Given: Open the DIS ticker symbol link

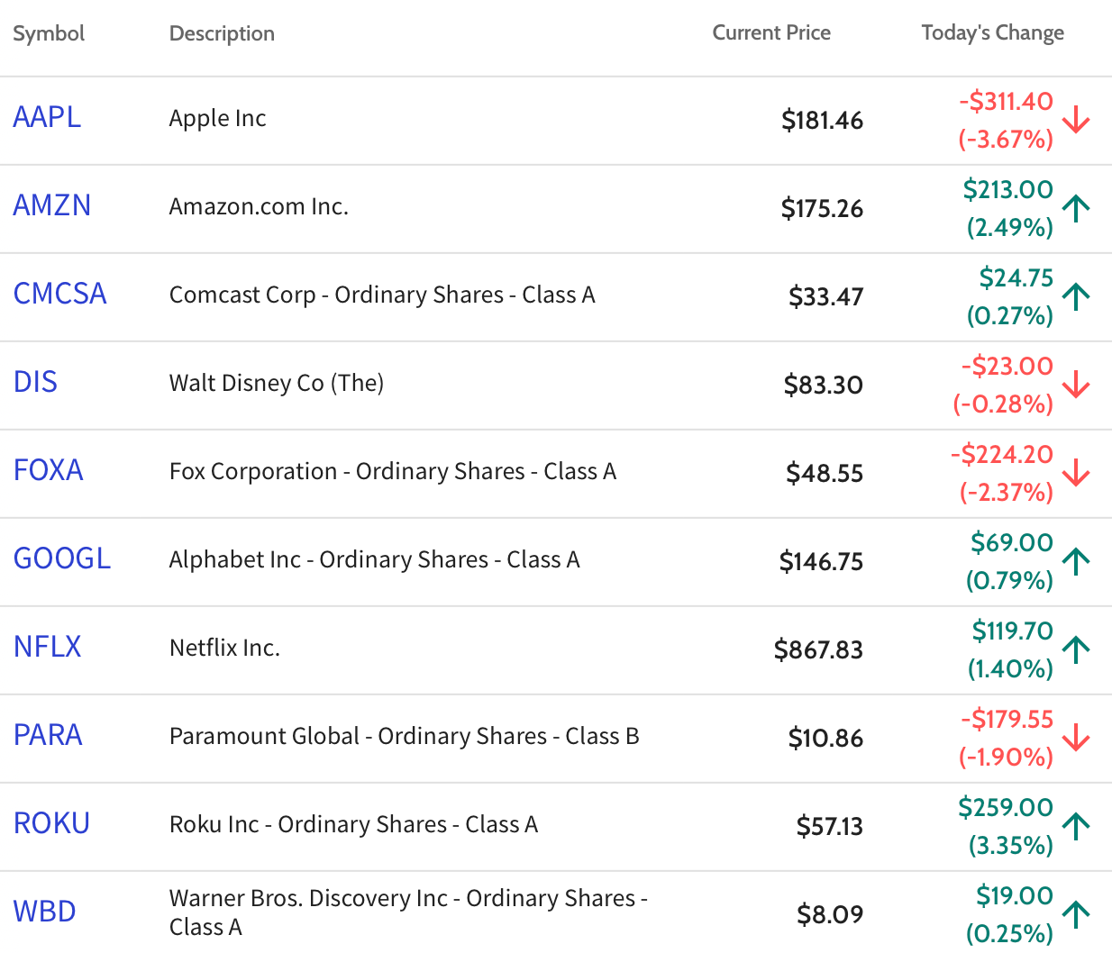Looking at the screenshot, I should coord(35,382).
